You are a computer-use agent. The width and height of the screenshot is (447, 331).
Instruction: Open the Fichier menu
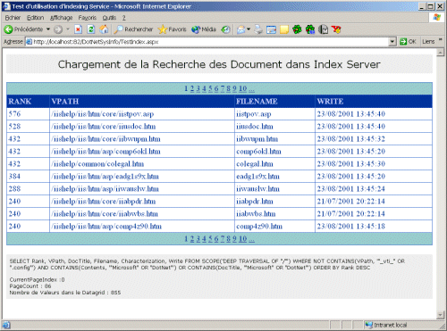13,18
